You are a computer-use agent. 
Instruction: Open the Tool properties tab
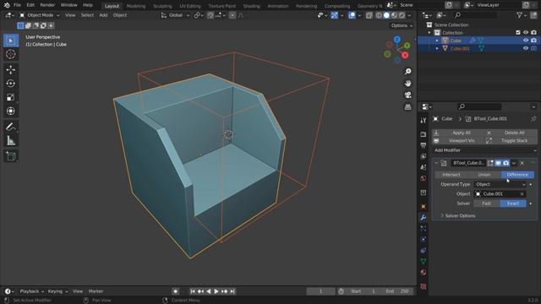coord(424,120)
